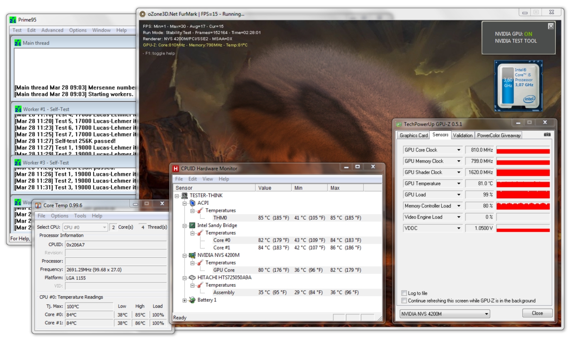Click the GPU Temperature history graph
The width and height of the screenshot is (573, 343).
[x=523, y=184]
